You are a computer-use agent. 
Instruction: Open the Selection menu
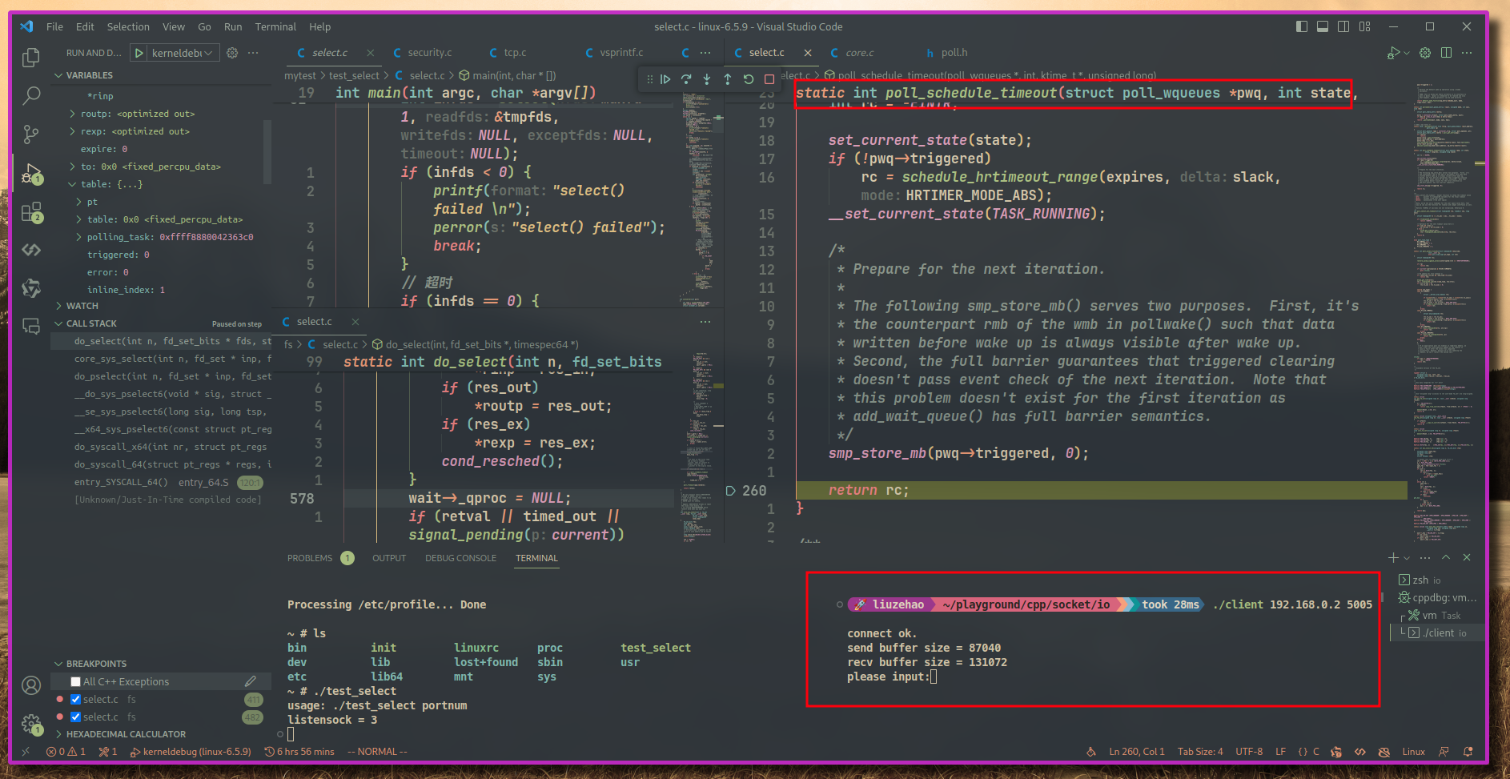click(128, 26)
